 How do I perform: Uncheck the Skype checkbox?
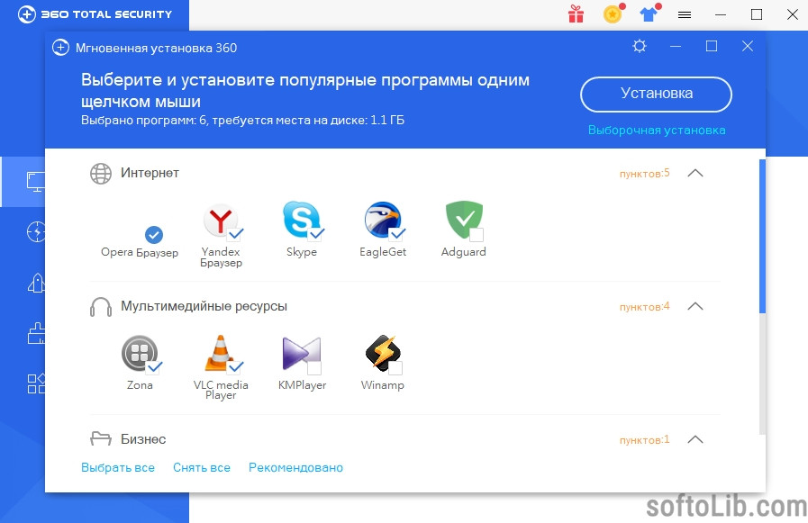point(315,234)
